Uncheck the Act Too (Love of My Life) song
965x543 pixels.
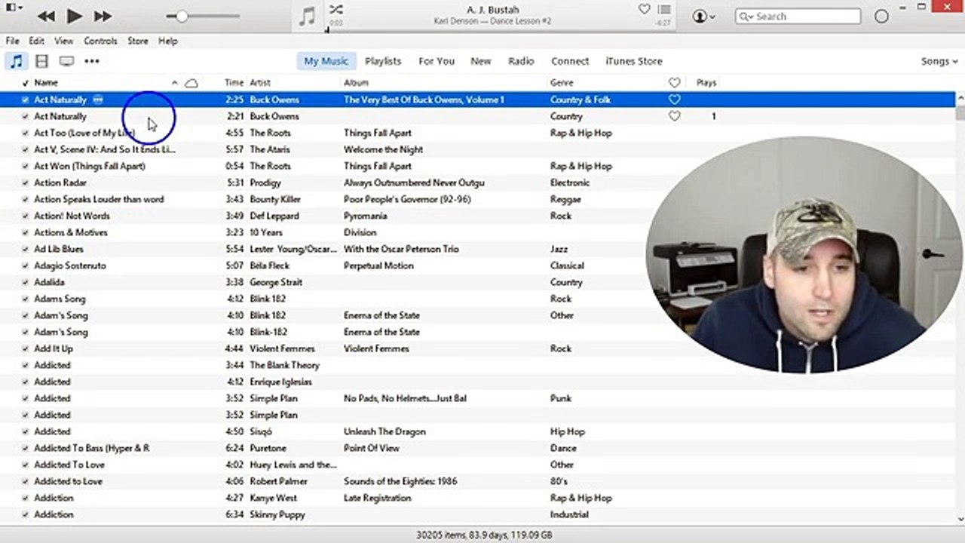click(26, 133)
